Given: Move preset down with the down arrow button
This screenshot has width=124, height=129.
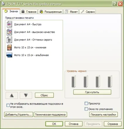Looking at the screenshot, I should tap(26, 95).
